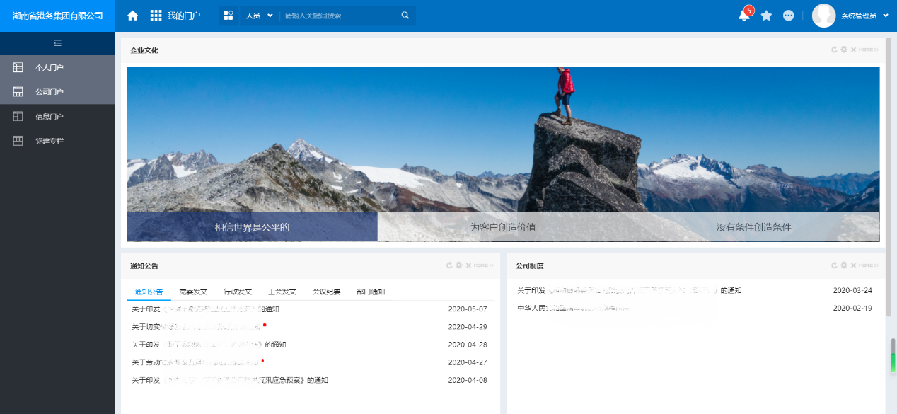Switch to the 行政发文 tab
This screenshot has height=414, width=897.
tap(238, 292)
